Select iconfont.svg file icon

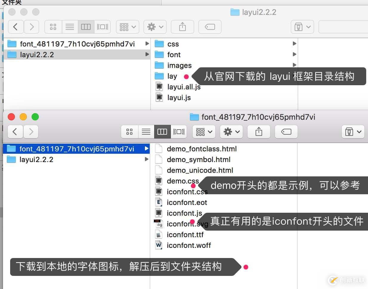coord(158,223)
